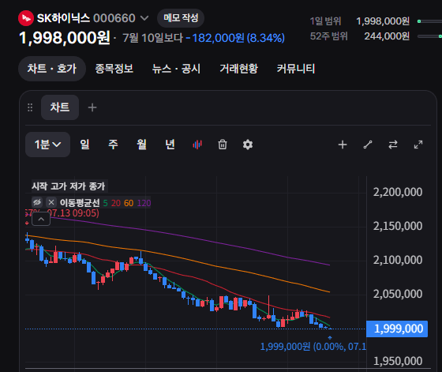Viewport: 442px width, 372px height.
Task: Click the 시작 고가 저가 종가 legend
Action: click(69, 186)
